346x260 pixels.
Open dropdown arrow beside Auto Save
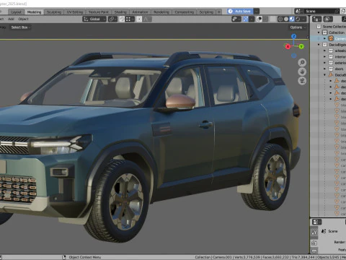coord(257,11)
